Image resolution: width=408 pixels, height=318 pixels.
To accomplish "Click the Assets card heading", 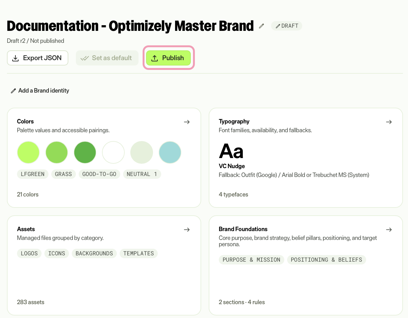I will [x=26, y=229].
